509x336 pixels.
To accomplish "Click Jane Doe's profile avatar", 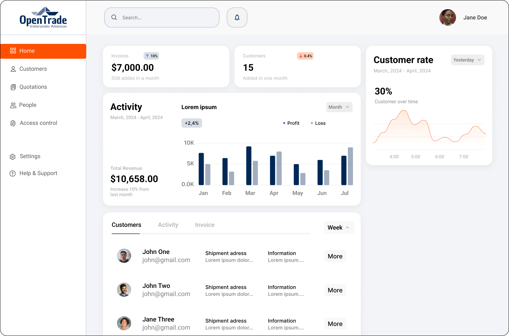I will click(x=447, y=17).
